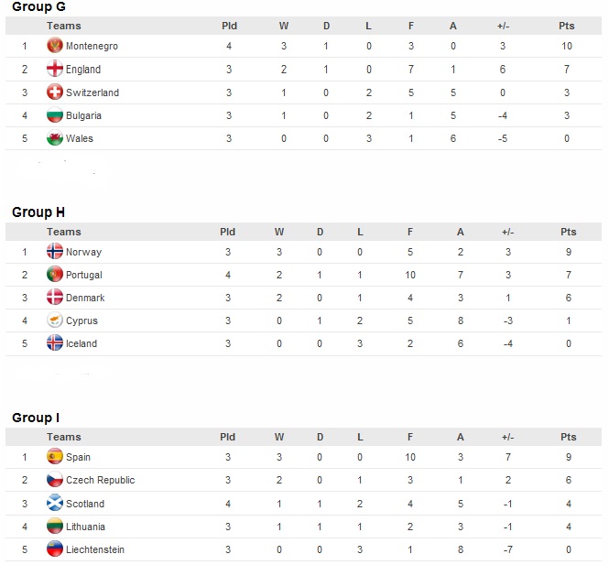Click the Scotland saltire flag icon
Screen dimensions: 609x565
pyautogui.click(x=55, y=503)
